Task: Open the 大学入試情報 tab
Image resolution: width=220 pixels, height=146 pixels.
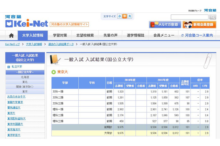Action: point(33,35)
